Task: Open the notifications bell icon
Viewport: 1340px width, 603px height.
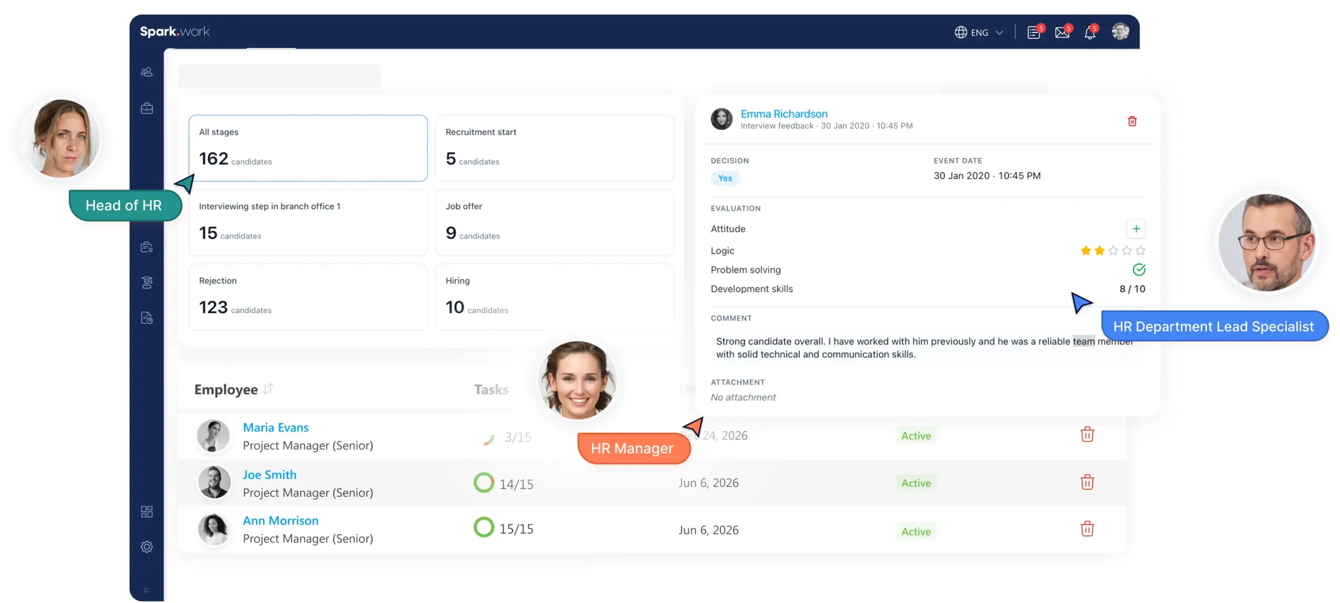Action: [1090, 32]
